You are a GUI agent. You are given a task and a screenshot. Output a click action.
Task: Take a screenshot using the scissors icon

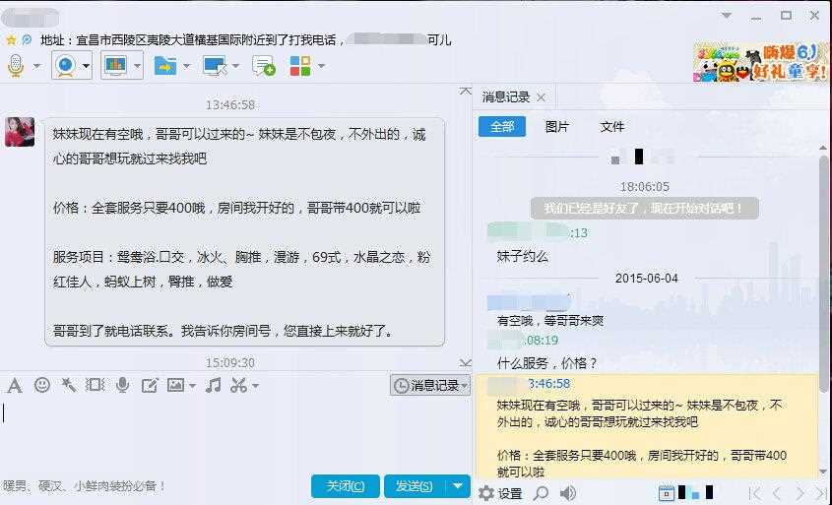[x=239, y=385]
